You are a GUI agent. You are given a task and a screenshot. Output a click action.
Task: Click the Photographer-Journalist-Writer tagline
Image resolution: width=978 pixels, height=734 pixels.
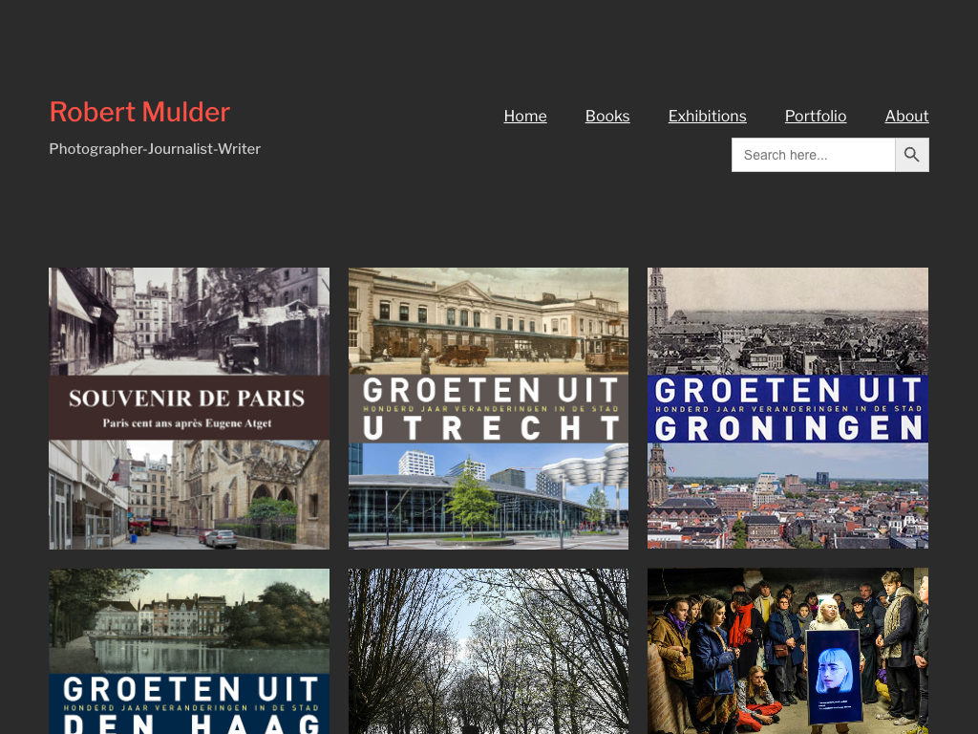click(x=155, y=149)
